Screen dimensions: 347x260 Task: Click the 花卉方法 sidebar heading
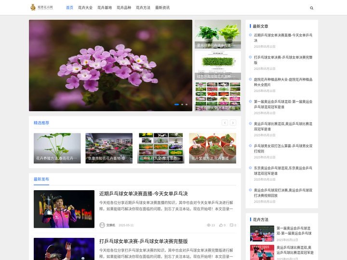point(260,220)
